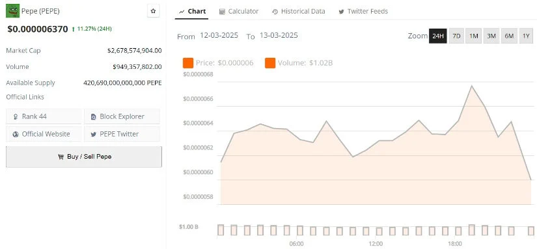
Task: Click the Block Explorer search icon
Action: 94,116
